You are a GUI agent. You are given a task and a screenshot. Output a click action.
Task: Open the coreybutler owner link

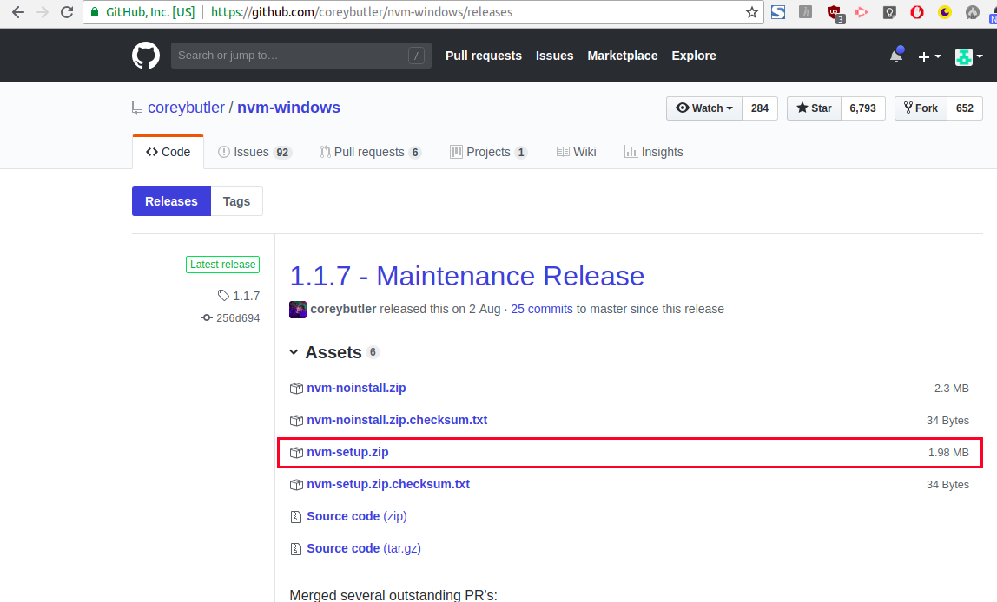click(187, 108)
